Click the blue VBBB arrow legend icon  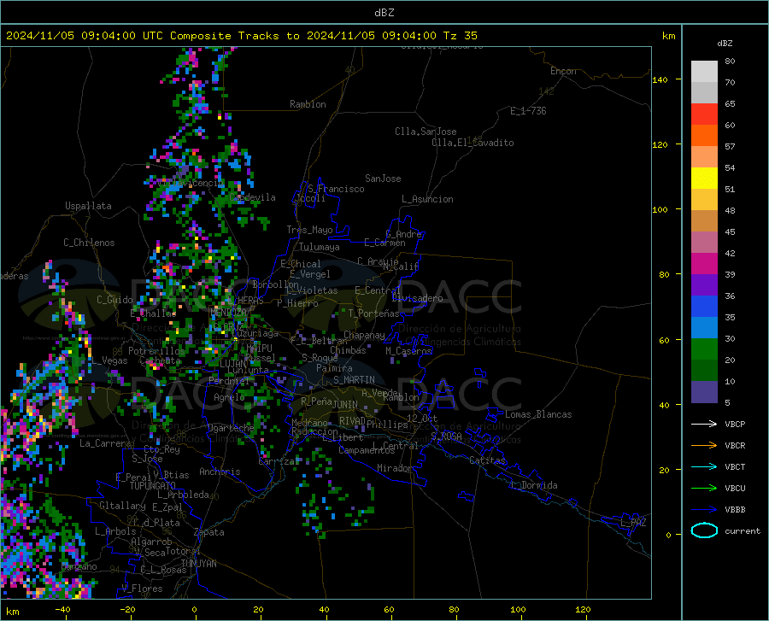coord(704,510)
